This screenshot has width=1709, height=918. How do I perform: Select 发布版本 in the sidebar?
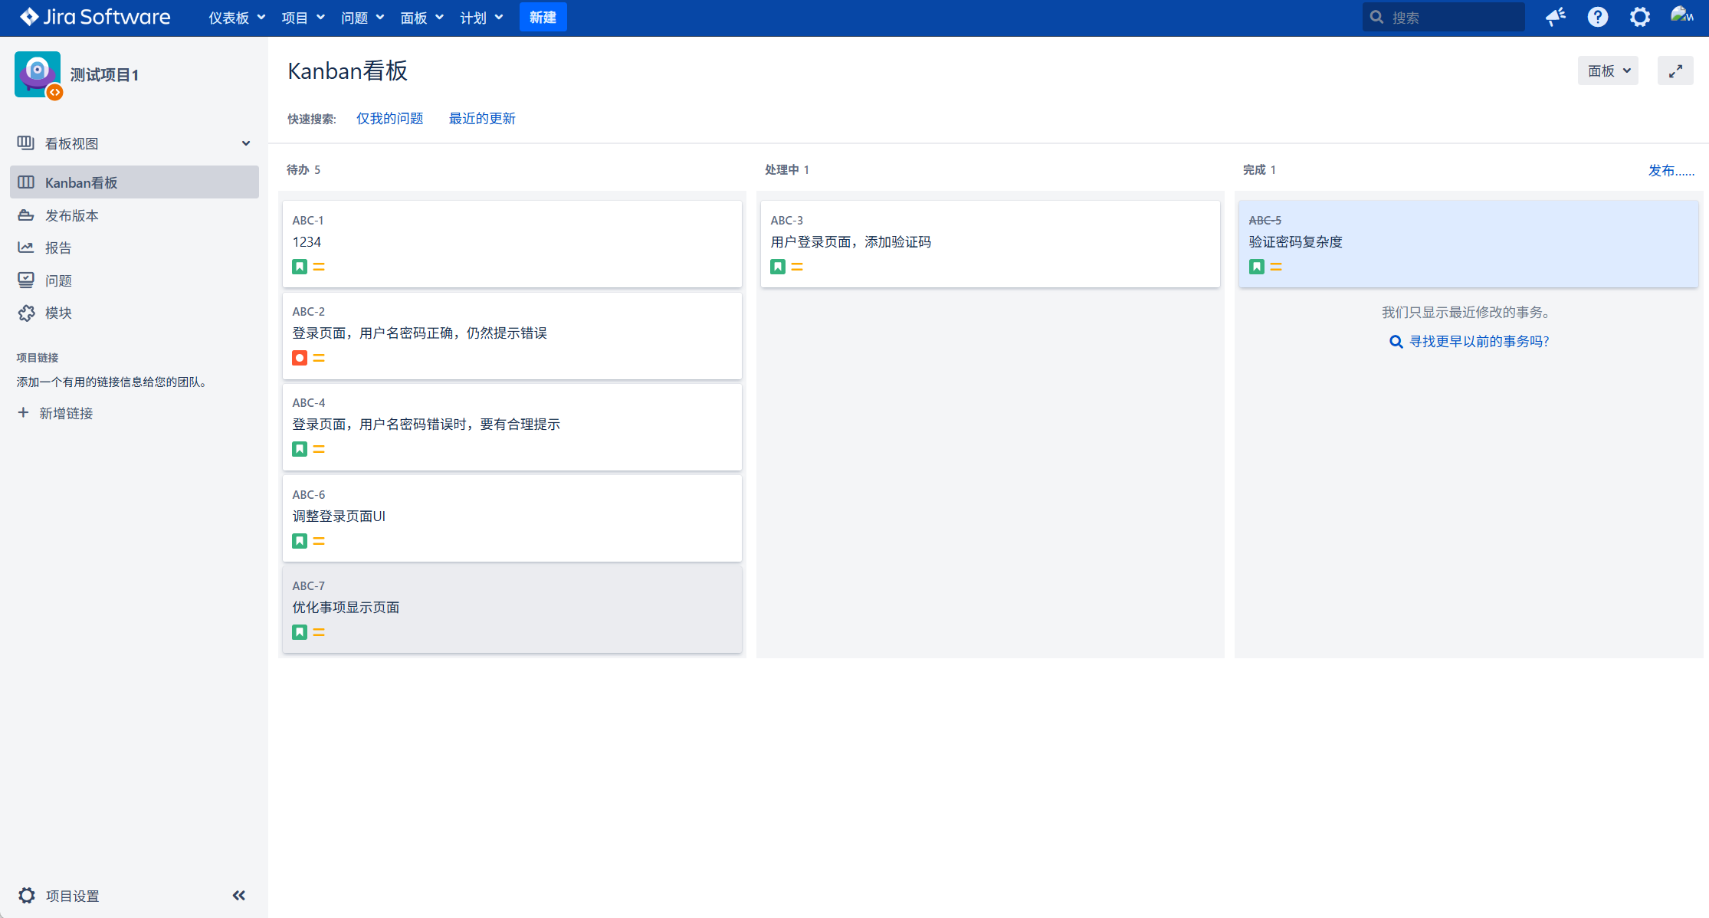(x=71, y=215)
